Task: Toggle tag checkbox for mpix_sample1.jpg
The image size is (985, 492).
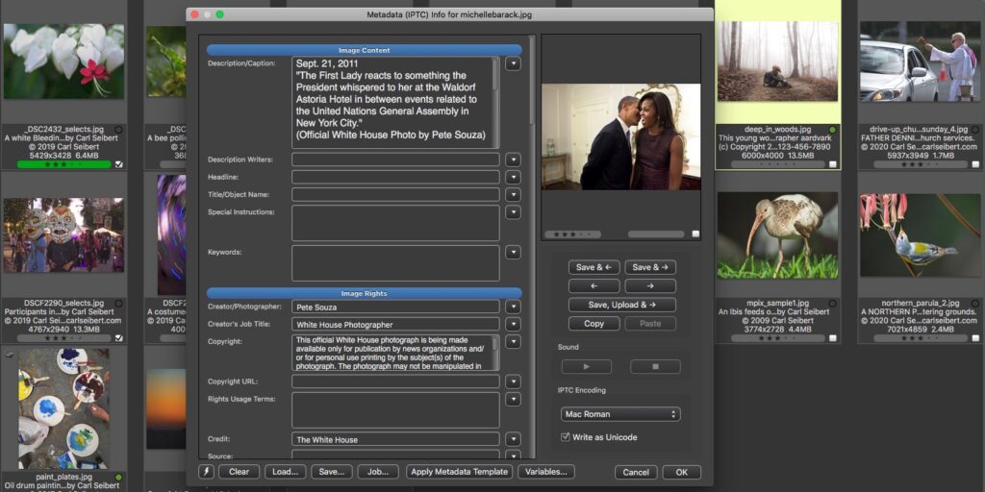Action: [x=832, y=337]
